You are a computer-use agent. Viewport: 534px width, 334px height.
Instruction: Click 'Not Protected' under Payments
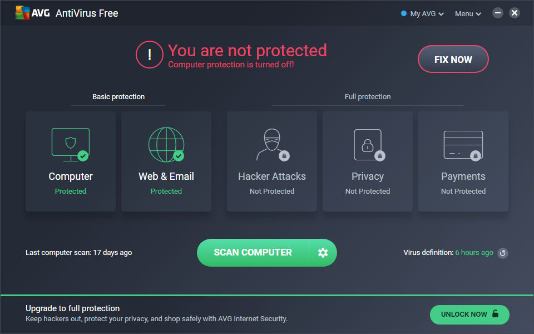[463, 191]
